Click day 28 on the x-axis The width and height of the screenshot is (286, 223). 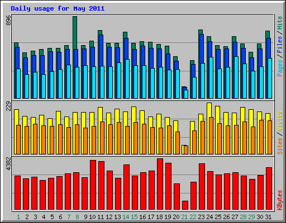tap(243, 217)
